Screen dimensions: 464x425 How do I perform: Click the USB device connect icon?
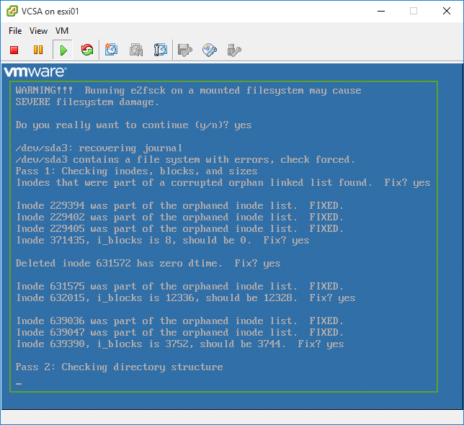pos(233,50)
